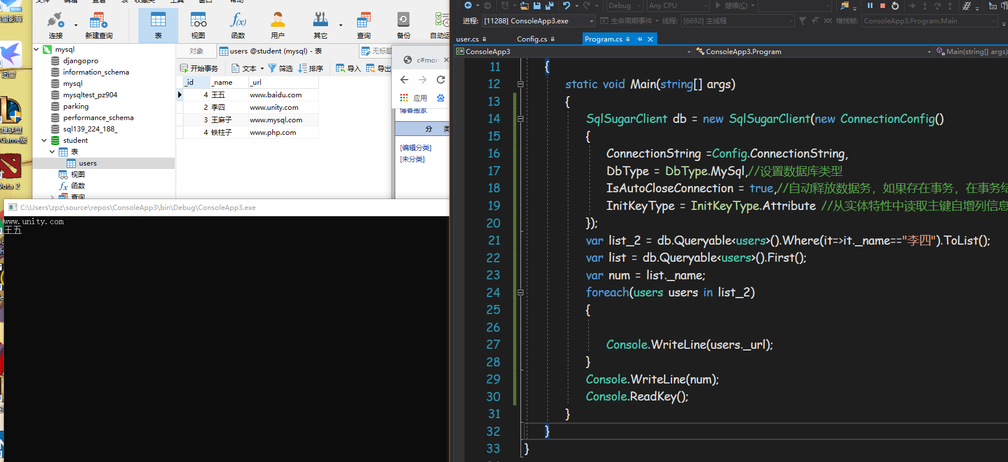Click the Visual Studio save icon
This screenshot has width=1008, height=462.
click(x=537, y=5)
